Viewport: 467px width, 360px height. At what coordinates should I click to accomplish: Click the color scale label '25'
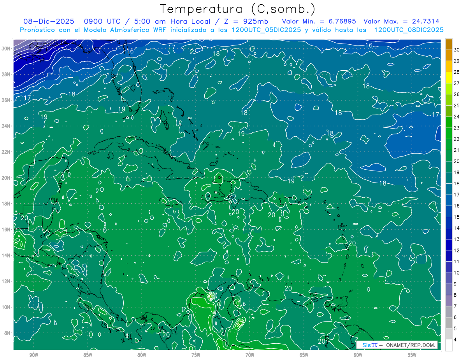pos(457,106)
